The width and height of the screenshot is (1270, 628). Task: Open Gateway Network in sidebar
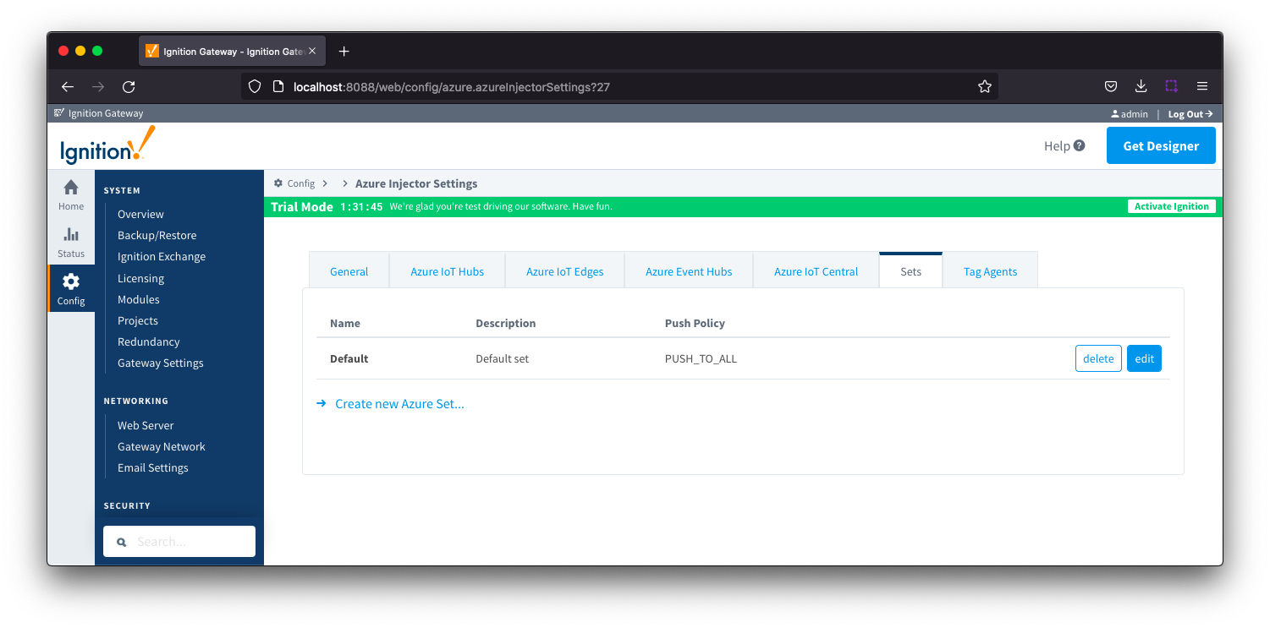pos(161,446)
